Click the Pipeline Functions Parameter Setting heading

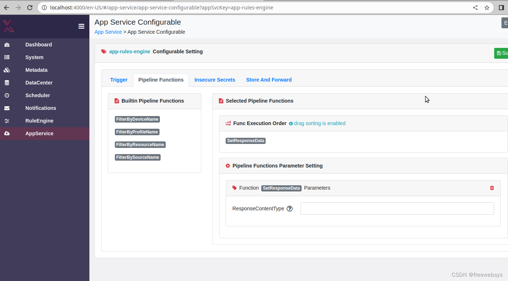(278, 166)
